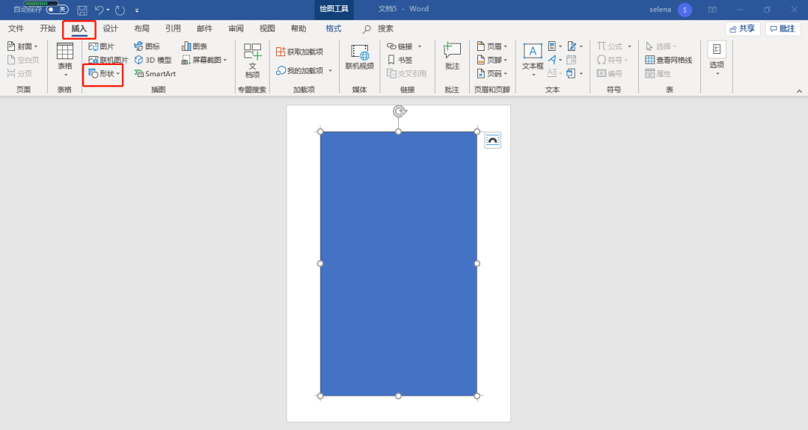Click the Undo arrow icon
808x430 pixels.
point(100,10)
